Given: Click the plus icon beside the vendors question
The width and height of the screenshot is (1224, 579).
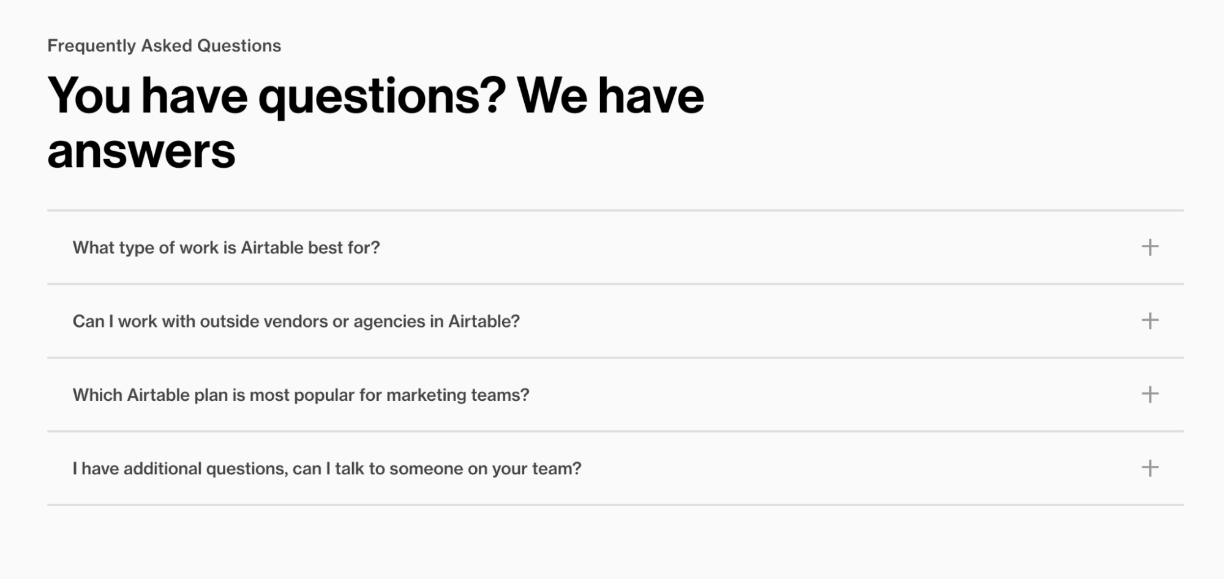Looking at the screenshot, I should click(x=1151, y=321).
